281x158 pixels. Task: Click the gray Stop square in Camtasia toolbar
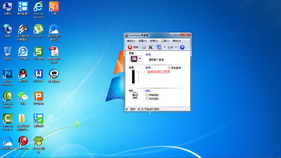coord(144,47)
